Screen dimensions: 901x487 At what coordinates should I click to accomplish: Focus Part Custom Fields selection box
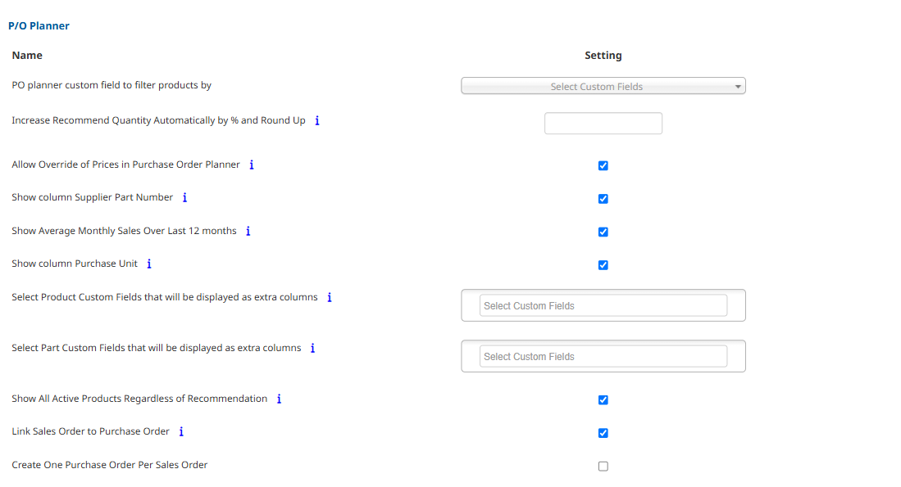pyautogui.click(x=603, y=356)
